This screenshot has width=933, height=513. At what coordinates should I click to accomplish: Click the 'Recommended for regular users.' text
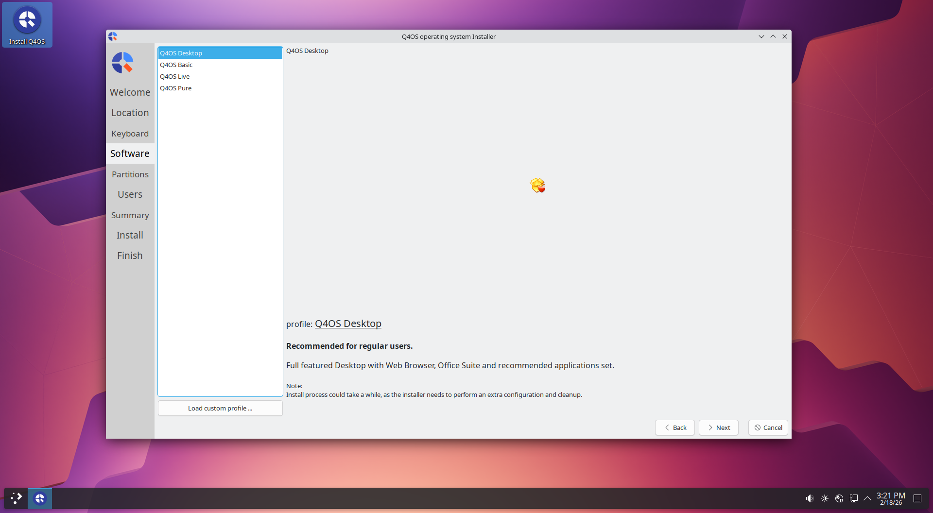(349, 346)
